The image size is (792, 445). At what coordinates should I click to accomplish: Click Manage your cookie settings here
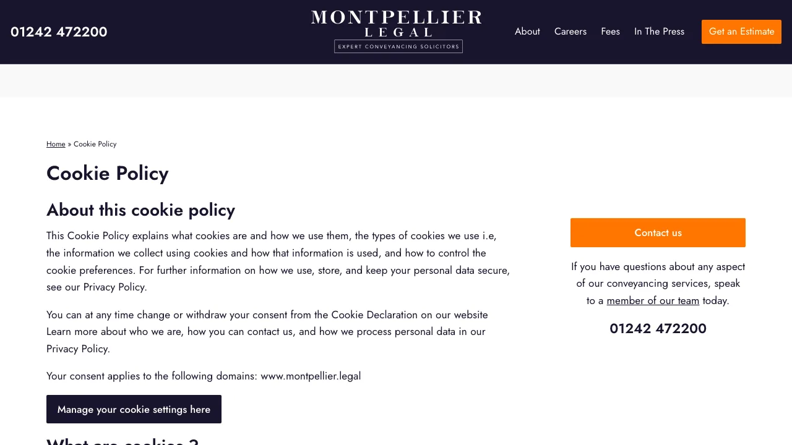pyautogui.click(x=134, y=409)
